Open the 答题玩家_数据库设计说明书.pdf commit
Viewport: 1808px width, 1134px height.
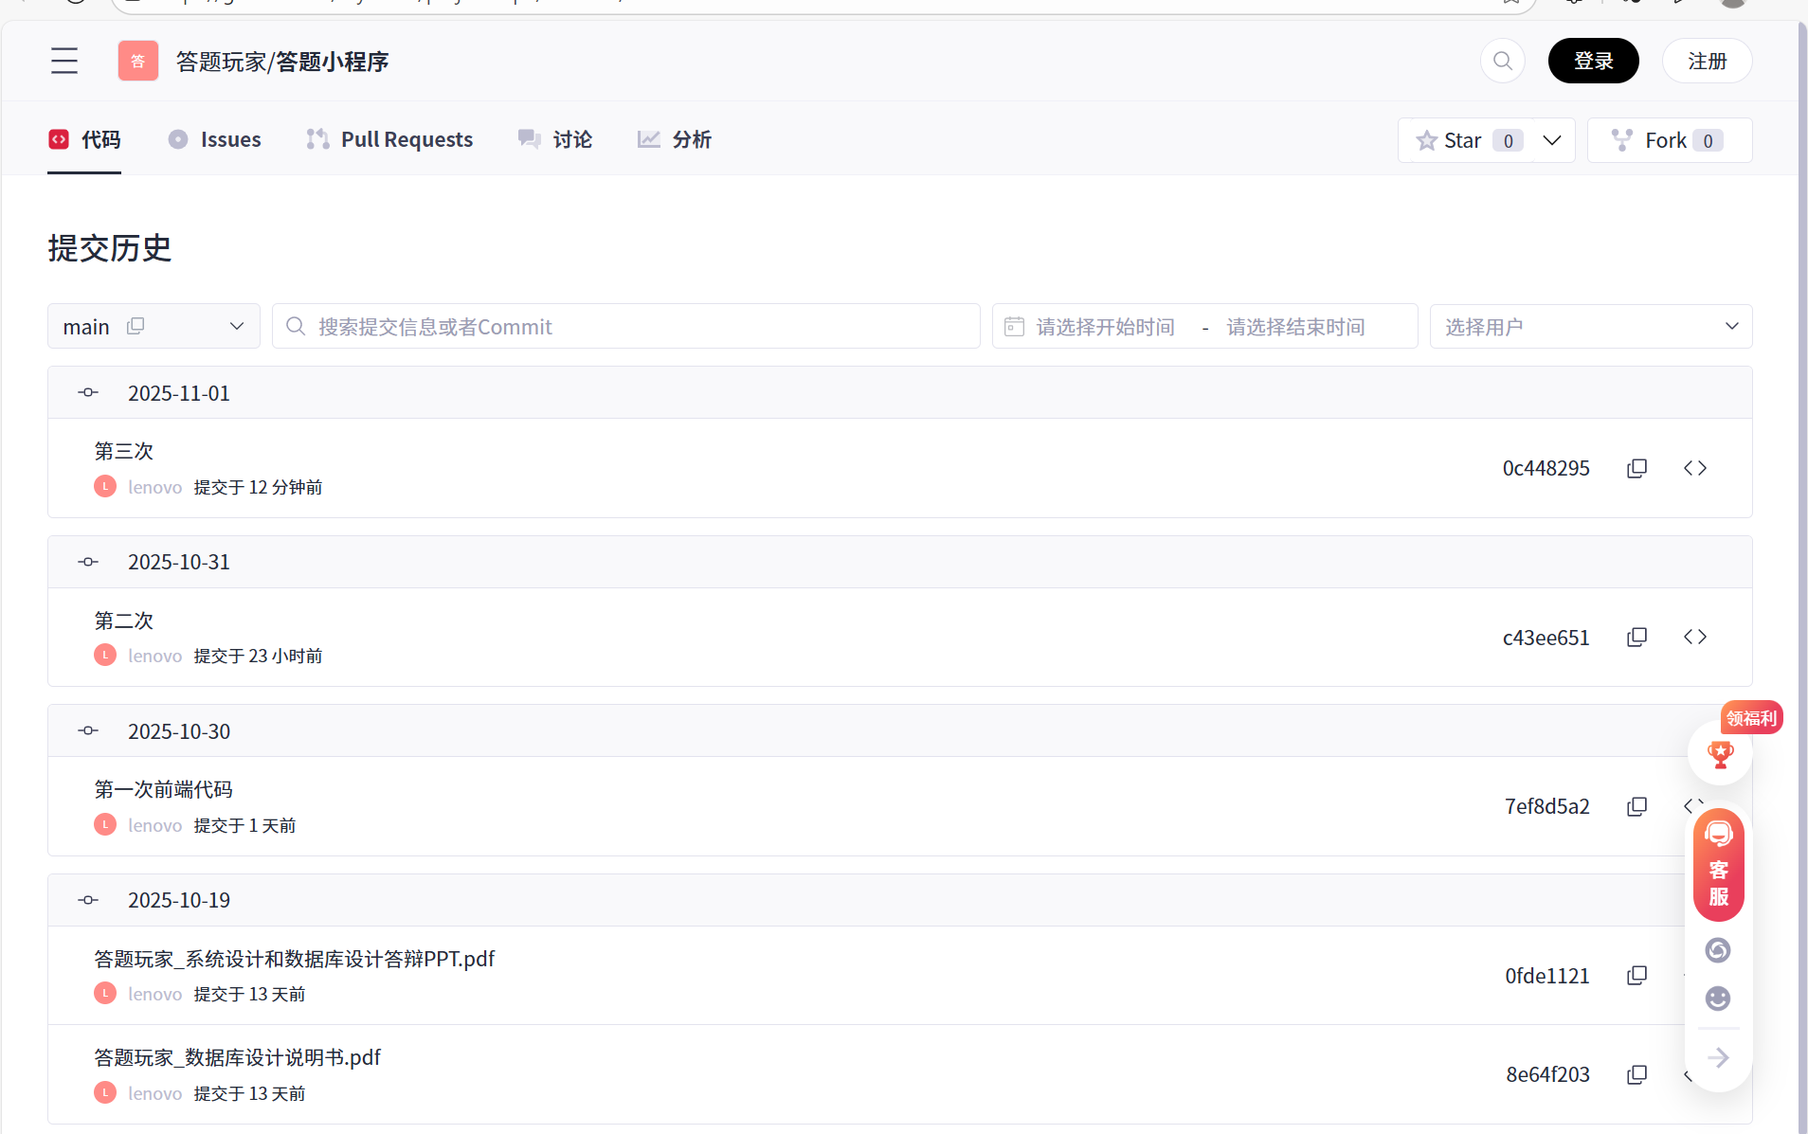[237, 1057]
